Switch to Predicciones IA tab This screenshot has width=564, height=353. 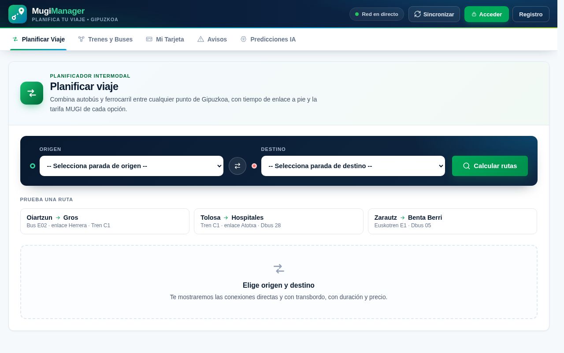click(268, 39)
